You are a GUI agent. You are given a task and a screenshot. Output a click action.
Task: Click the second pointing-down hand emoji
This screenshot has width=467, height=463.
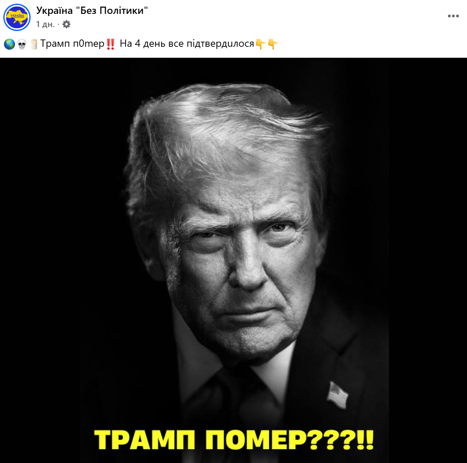pos(273,44)
